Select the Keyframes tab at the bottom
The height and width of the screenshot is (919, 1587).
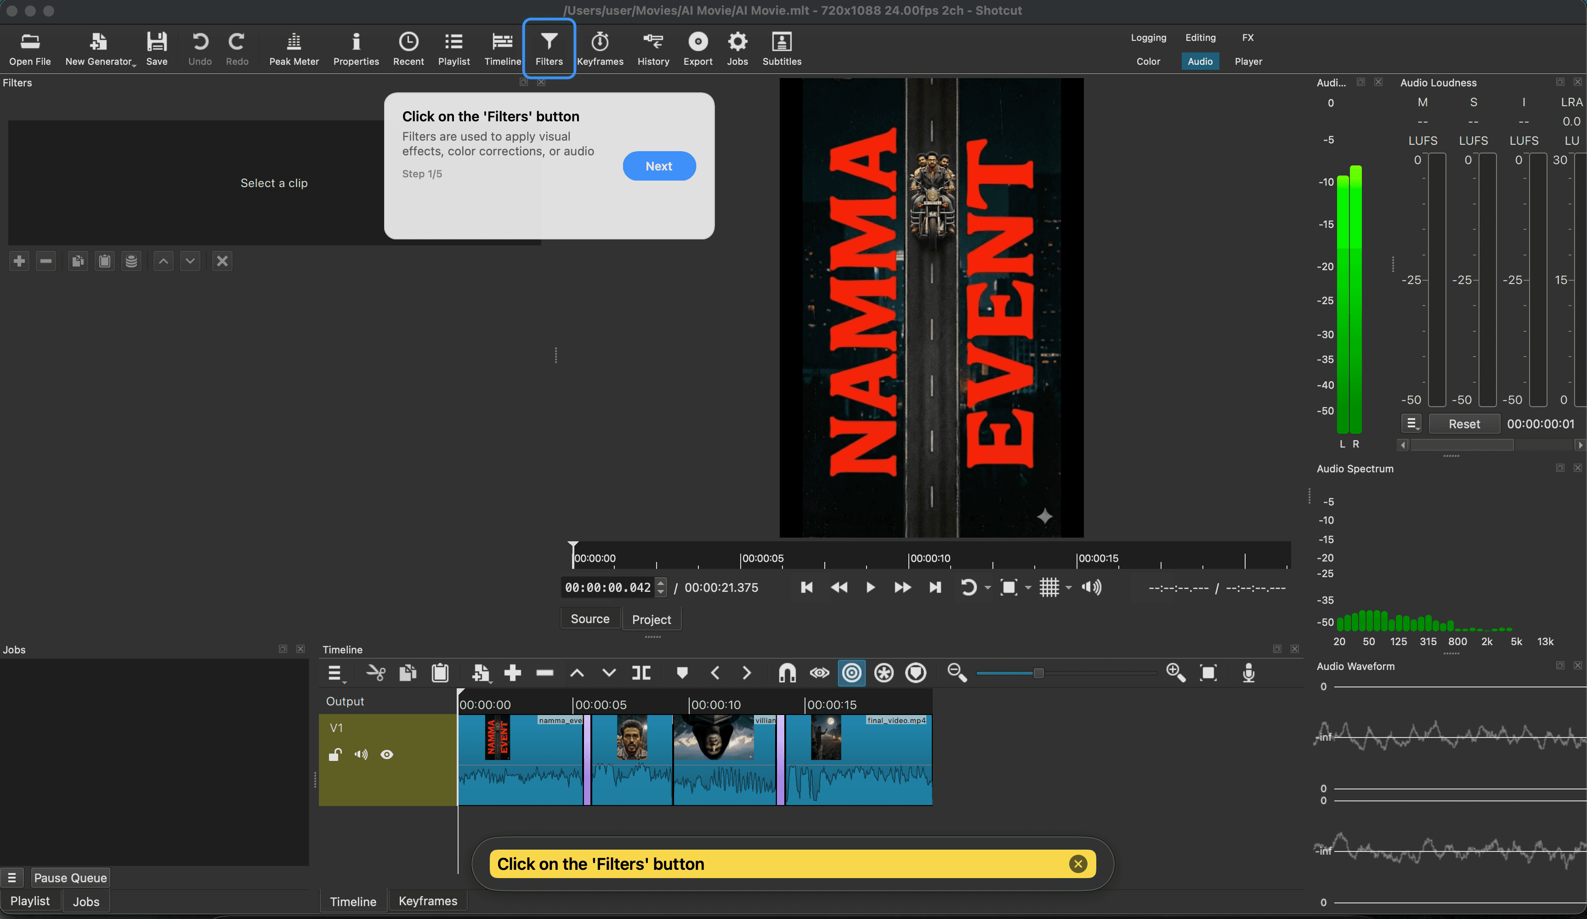click(x=428, y=901)
